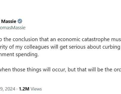Click the word "colleagues" in the second line
121x94 pixels.
(37, 47)
